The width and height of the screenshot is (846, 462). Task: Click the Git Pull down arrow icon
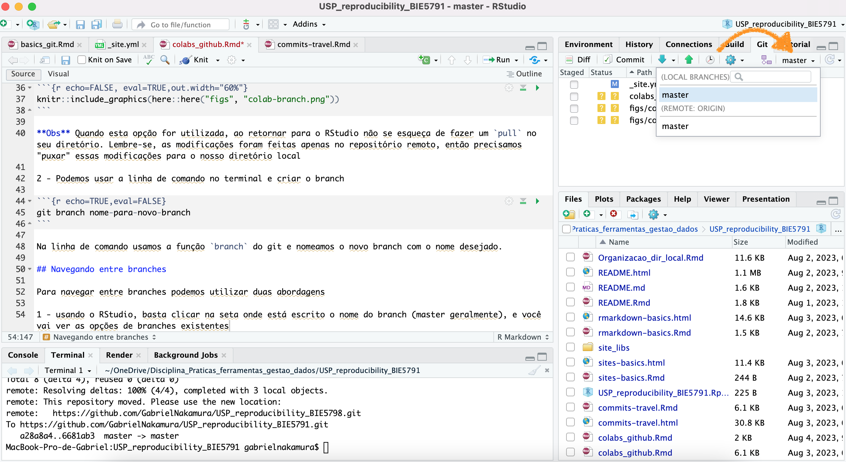point(662,60)
